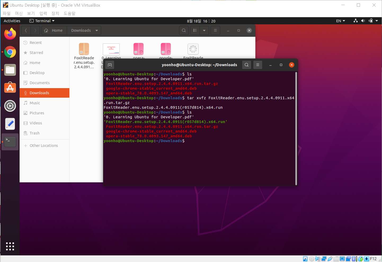The height and width of the screenshot is (262, 382).
Task: Select FoxitReader.enu.setup archive file icon
Action: point(84,49)
